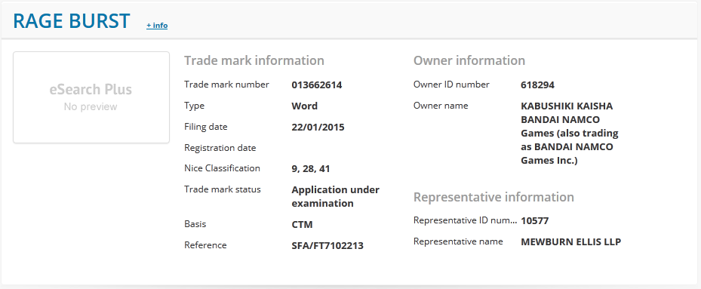Viewport: 701px width, 289px height.
Task: Click the Registration date label
Action: [x=220, y=148]
